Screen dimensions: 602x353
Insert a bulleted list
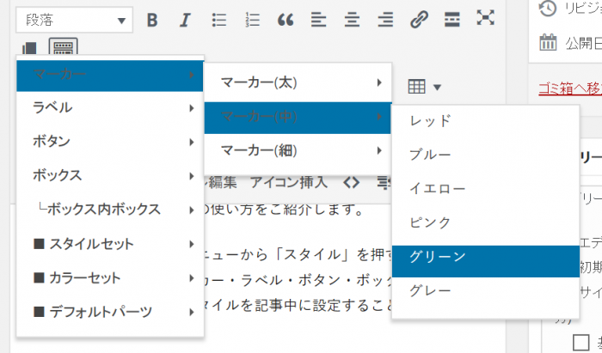[219, 19]
